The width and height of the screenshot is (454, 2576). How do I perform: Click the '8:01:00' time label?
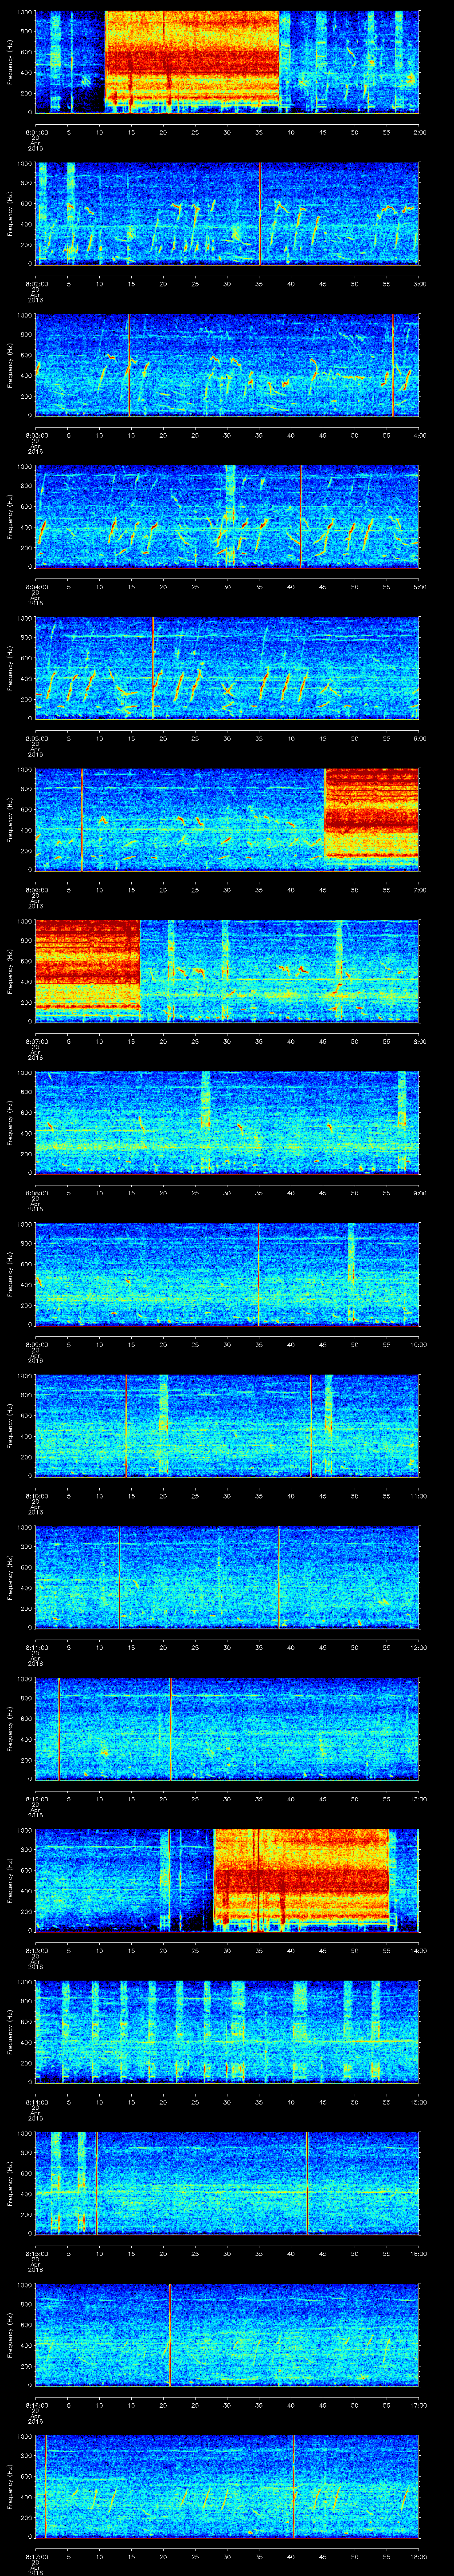(36, 132)
